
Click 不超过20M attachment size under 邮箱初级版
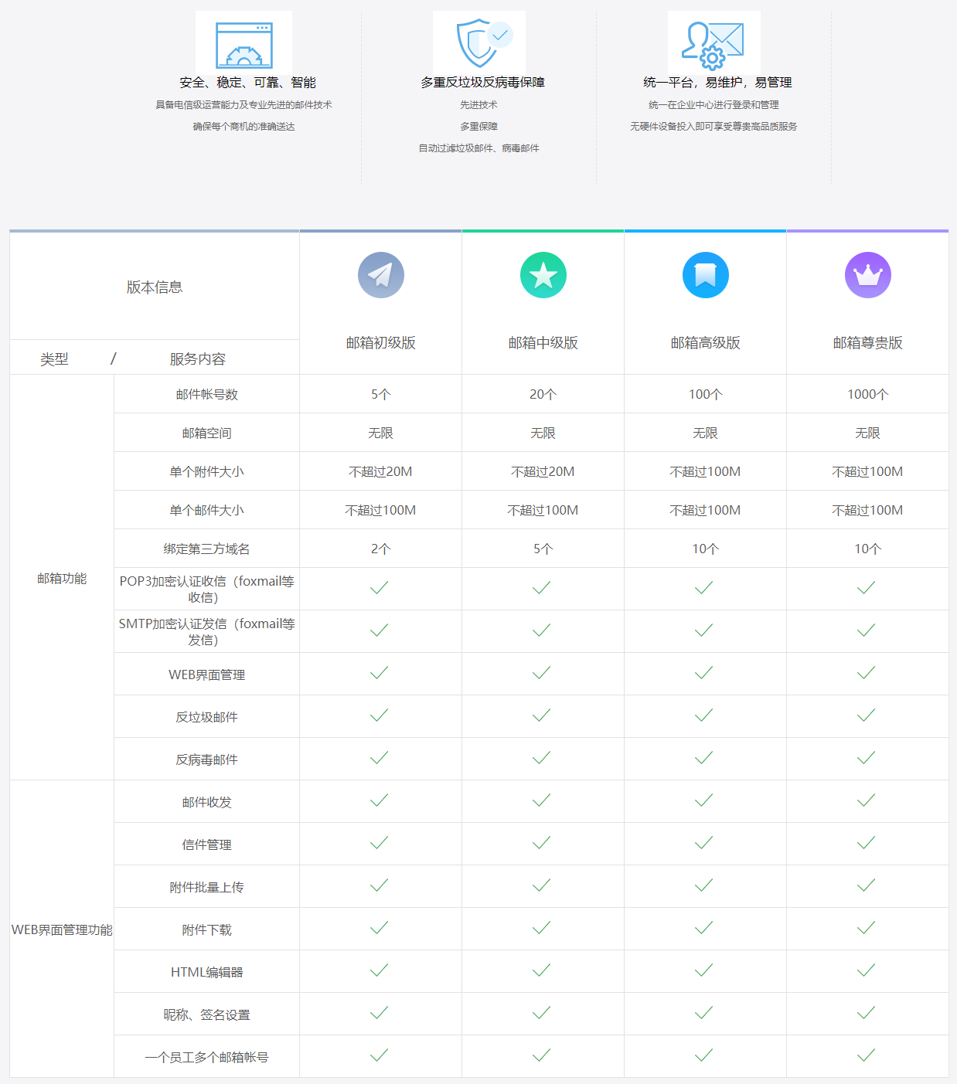[381, 472]
